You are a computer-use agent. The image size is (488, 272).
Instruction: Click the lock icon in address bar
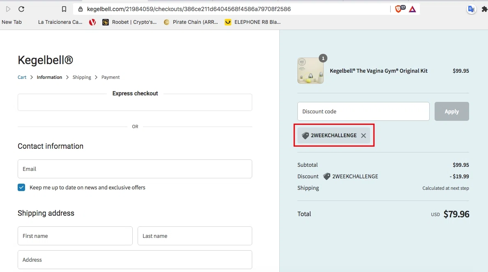(80, 9)
